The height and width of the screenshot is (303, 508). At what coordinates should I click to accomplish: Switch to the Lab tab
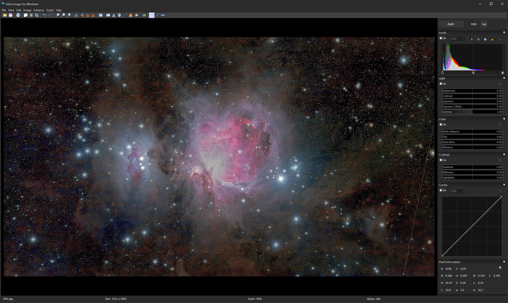(x=484, y=24)
